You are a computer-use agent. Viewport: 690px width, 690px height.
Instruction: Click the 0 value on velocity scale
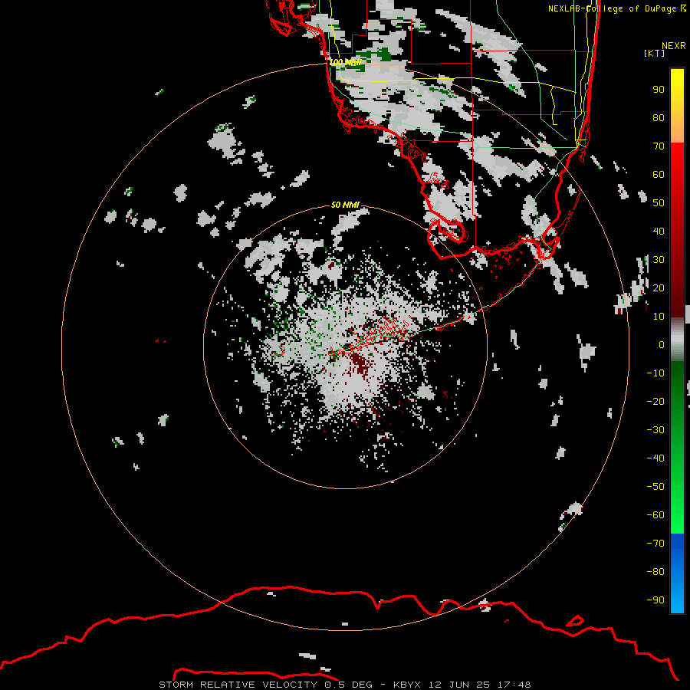click(x=662, y=345)
